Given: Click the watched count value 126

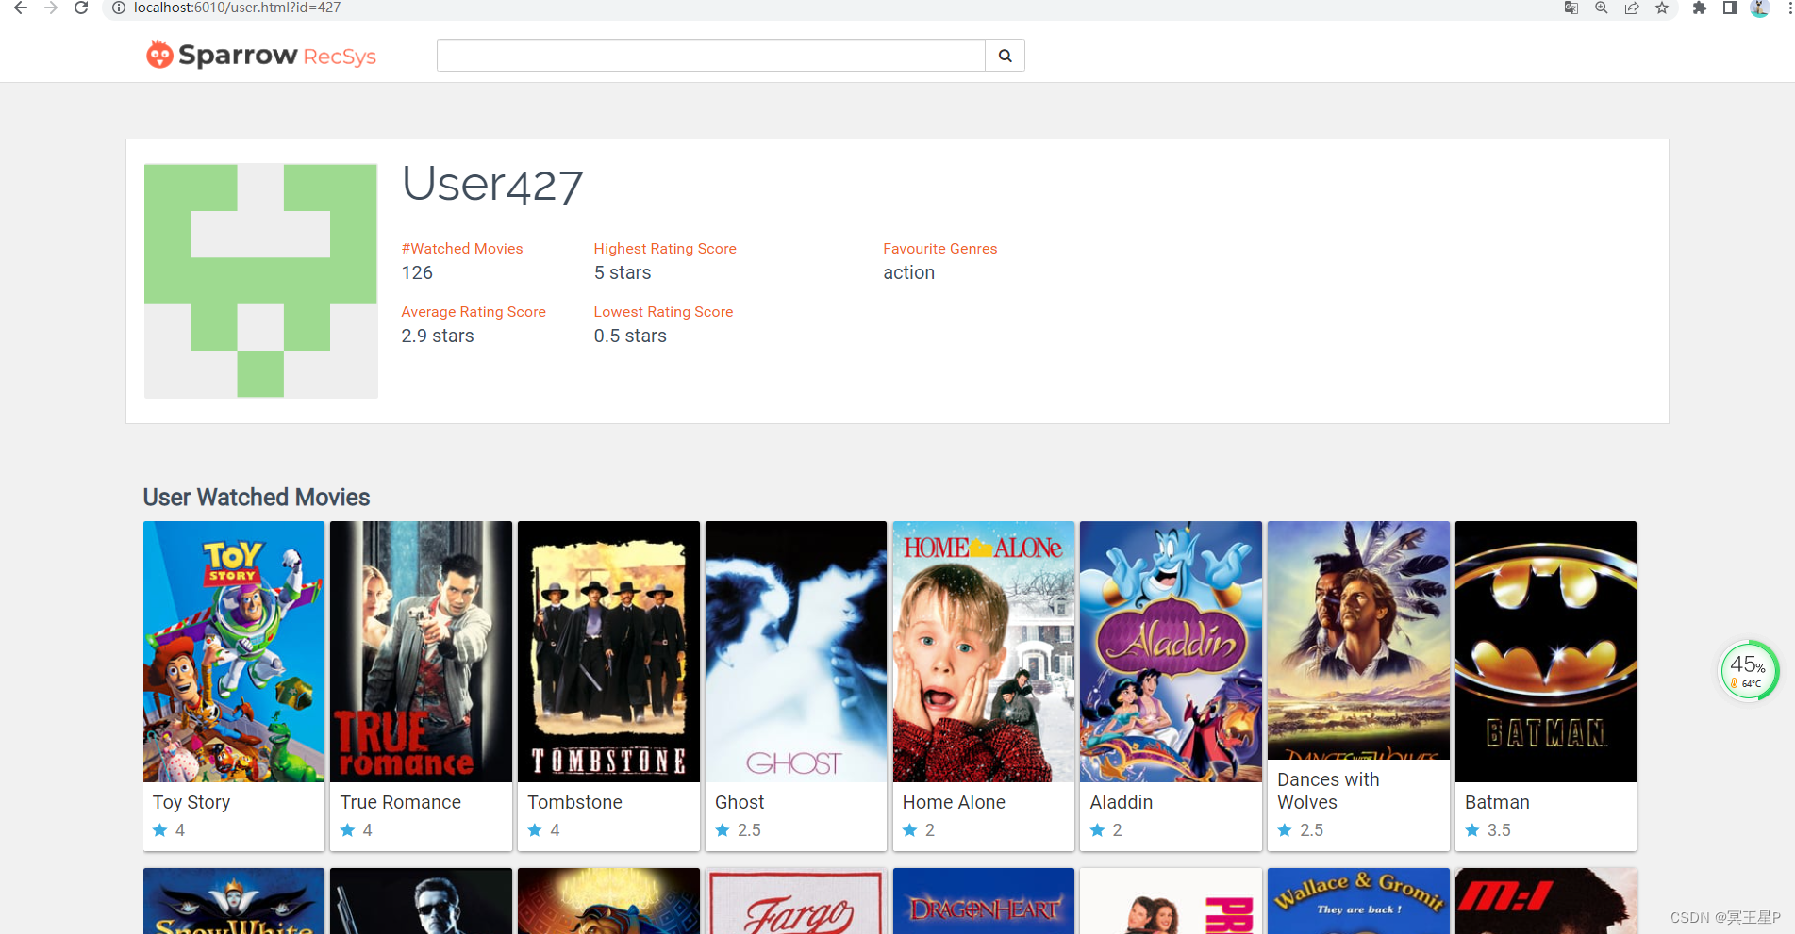Looking at the screenshot, I should click(417, 273).
